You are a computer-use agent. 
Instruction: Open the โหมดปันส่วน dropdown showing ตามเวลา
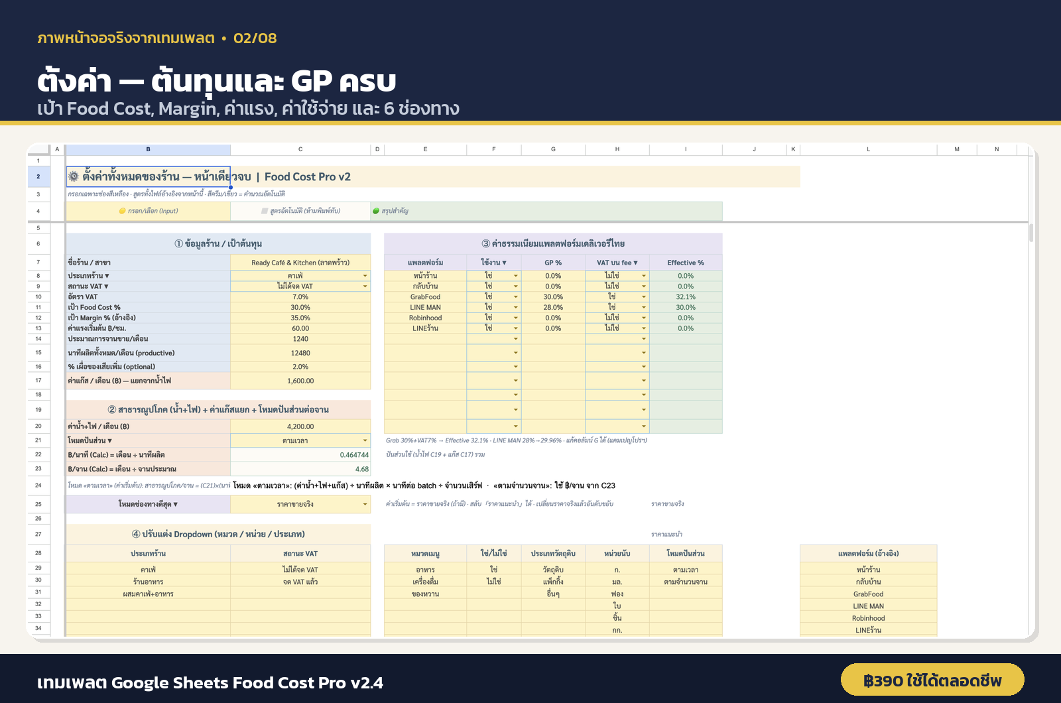(x=365, y=440)
